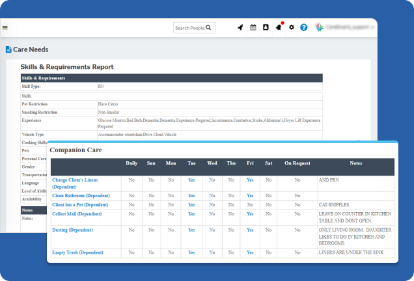Screen dimensions: 414x281
Task: Open Collect Mail (Dependent) link
Action: pyautogui.click(x=77, y=214)
